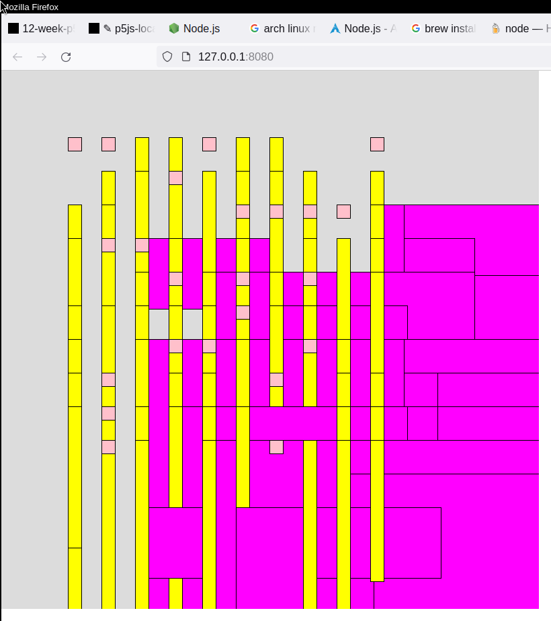Viewport: 551px width, 621px height.
Task: Click the leftmost pink square in the top row
Action: [75, 144]
